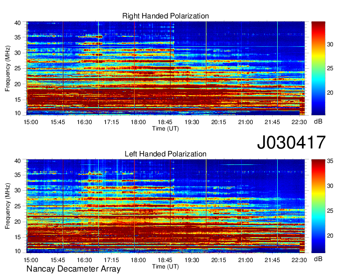Viewport: 339px width, 275px height.
Task: Click the 20:15 time tick on the top plot
Action: pos(218,122)
